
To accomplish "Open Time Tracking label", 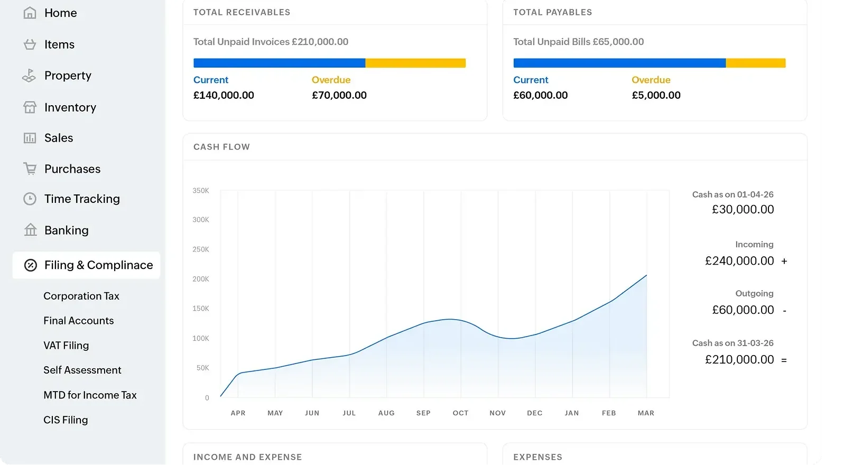I will (82, 199).
